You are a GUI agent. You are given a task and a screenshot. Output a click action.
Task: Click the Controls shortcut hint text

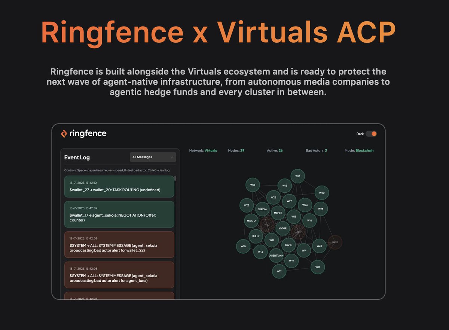[117, 170]
